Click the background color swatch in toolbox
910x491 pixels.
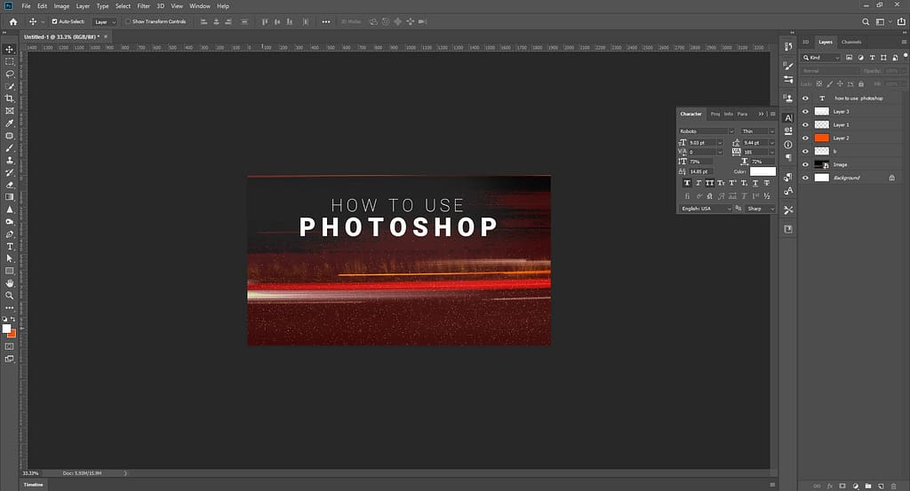pos(12,334)
